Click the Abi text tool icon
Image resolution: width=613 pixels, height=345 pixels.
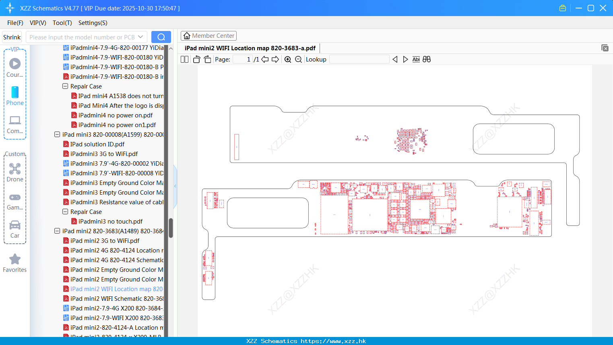(416, 60)
